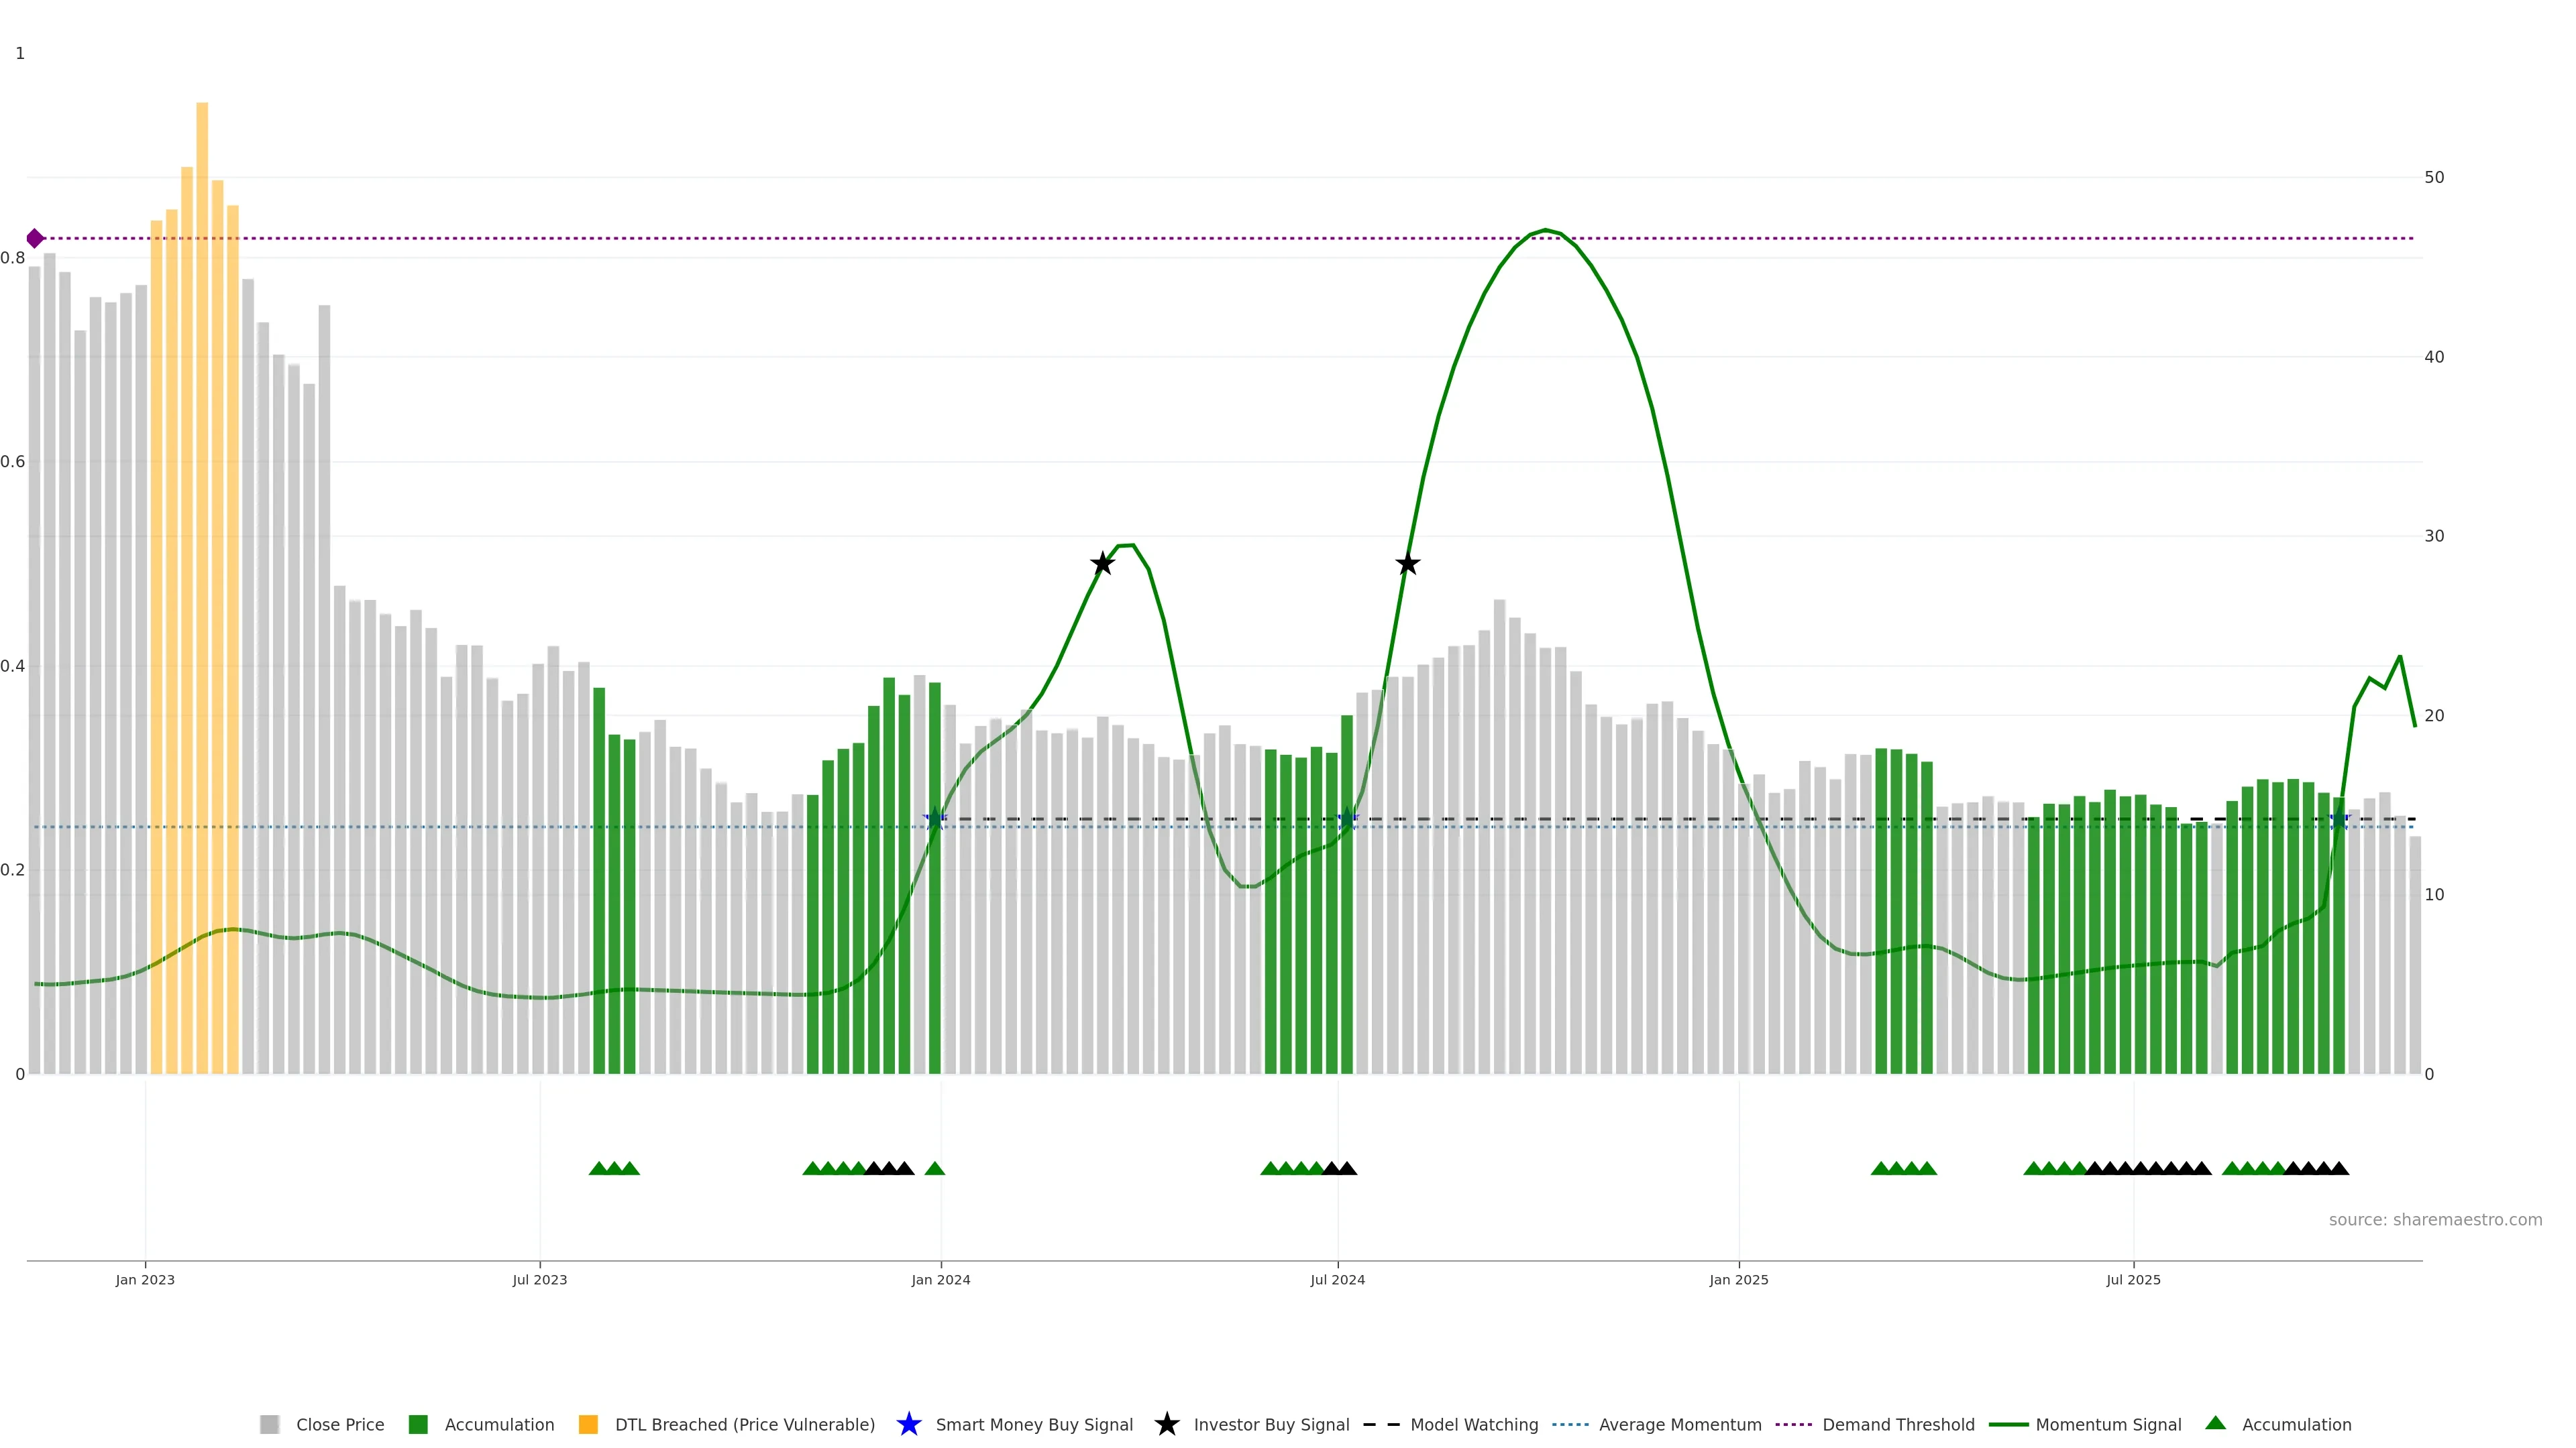Click the Jan 2025 axis label

pyautogui.click(x=1738, y=1279)
